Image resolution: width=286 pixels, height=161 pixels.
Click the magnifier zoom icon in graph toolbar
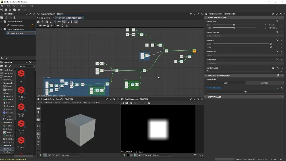pyautogui.click(x=55, y=22)
